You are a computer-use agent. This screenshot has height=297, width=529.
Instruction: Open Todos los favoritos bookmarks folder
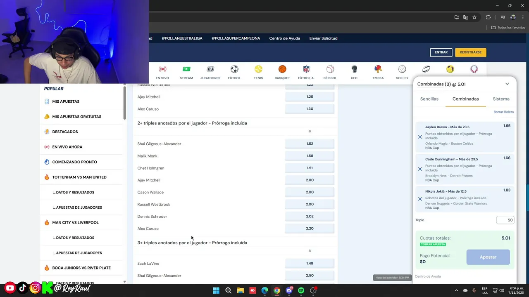[508, 28]
